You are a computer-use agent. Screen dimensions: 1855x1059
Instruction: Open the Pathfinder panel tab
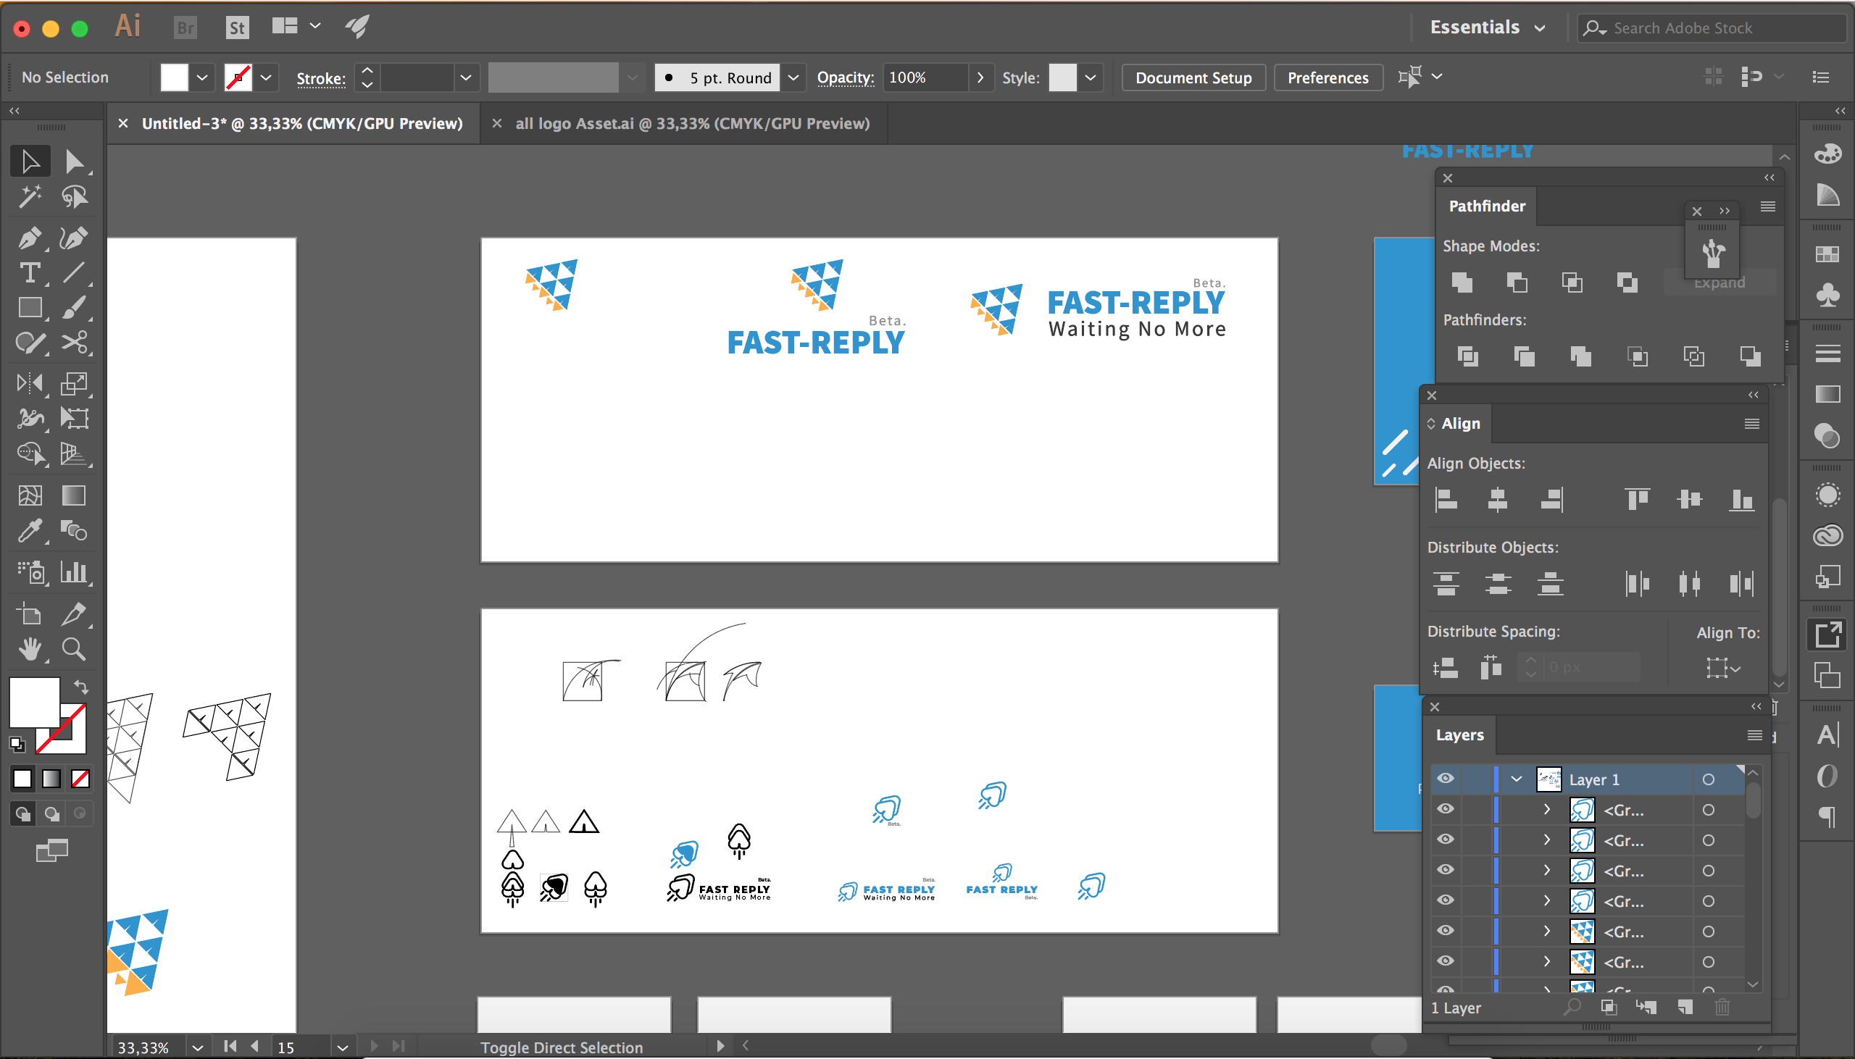click(1487, 206)
